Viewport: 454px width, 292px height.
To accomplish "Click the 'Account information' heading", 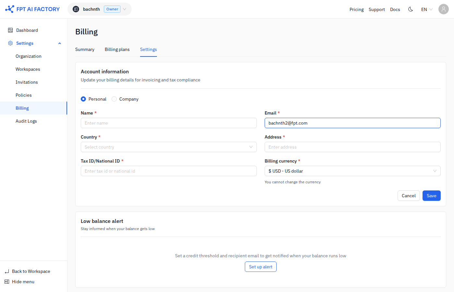I will [105, 71].
